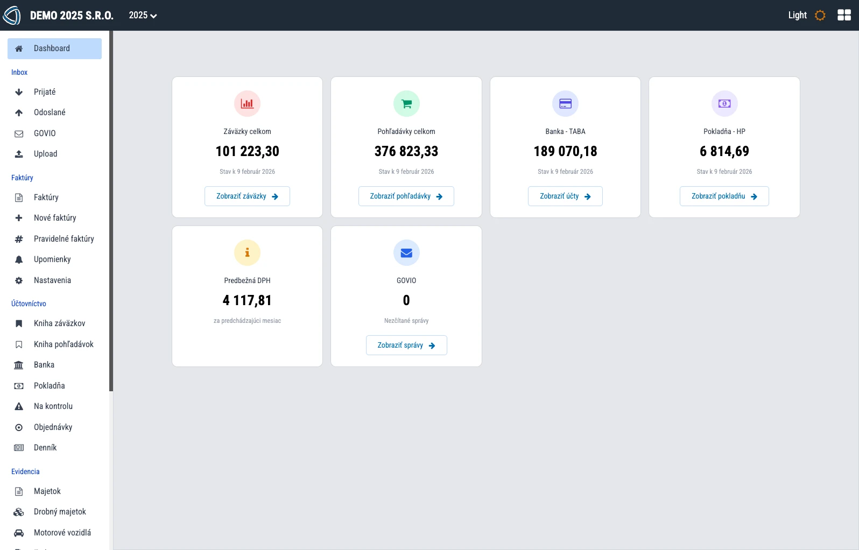The height and width of the screenshot is (550, 859).
Task: Click the red chart icon above Záväzky celkom
Action: coord(247,103)
